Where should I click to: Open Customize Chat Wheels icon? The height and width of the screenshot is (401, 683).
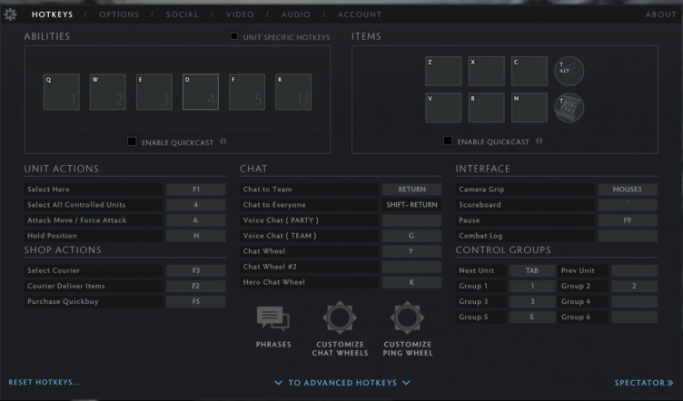340,318
